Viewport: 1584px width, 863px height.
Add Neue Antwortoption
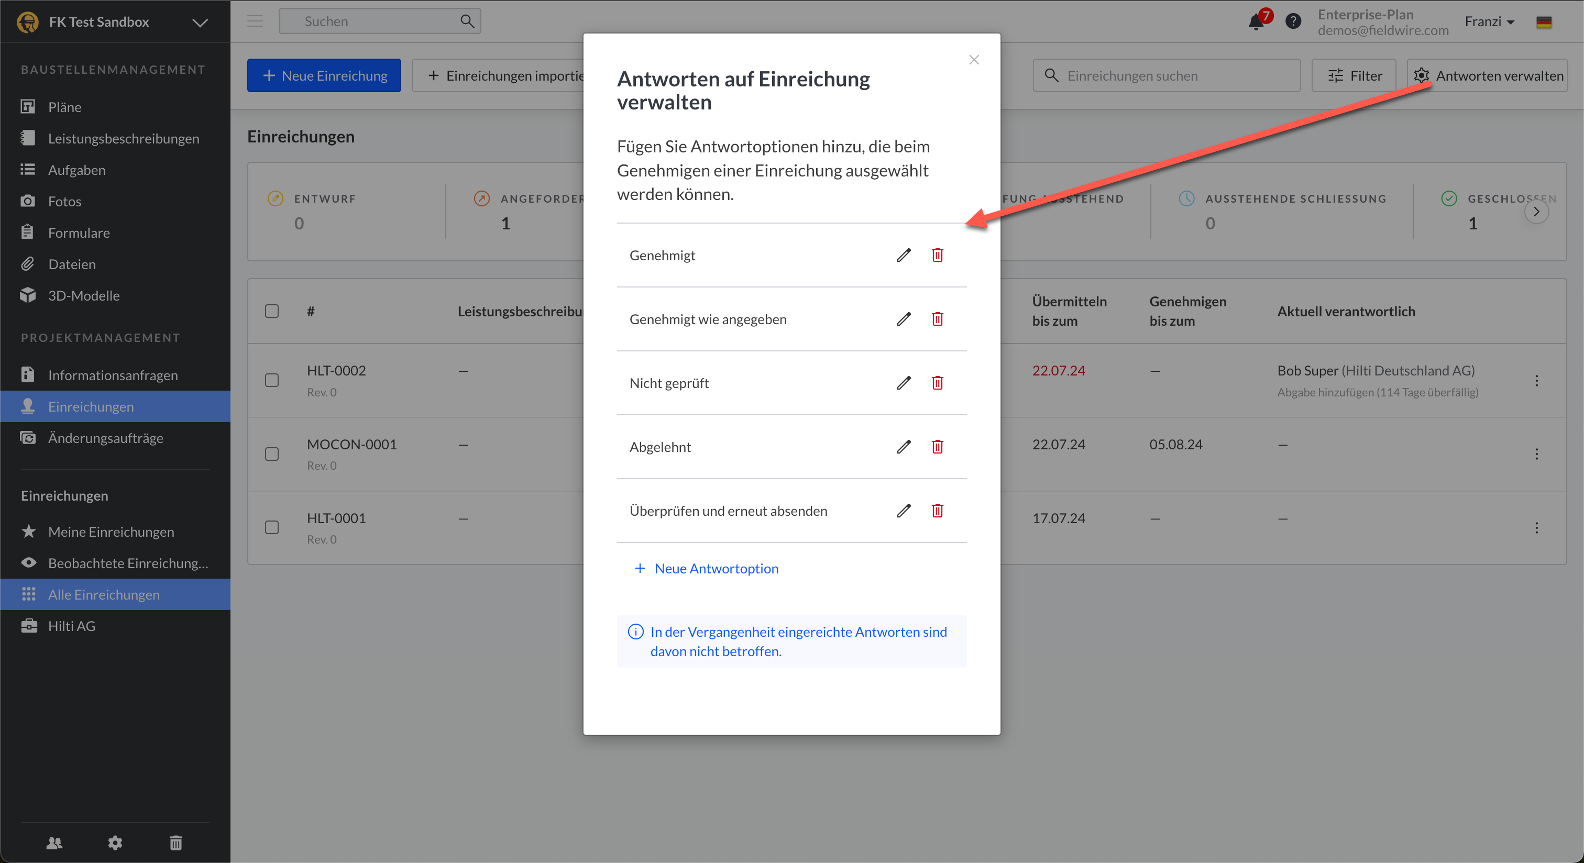(x=707, y=569)
